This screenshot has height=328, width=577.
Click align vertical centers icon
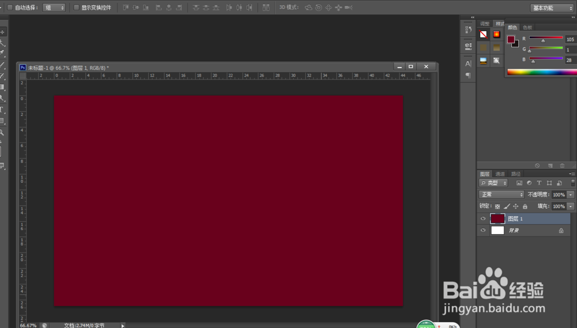(x=136, y=7)
